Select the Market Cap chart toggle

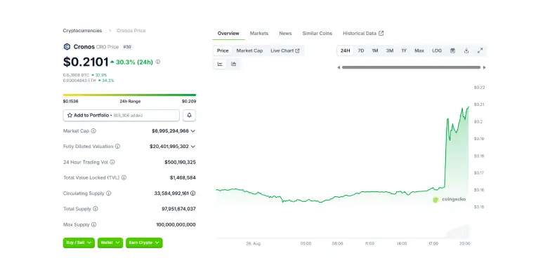(x=249, y=50)
